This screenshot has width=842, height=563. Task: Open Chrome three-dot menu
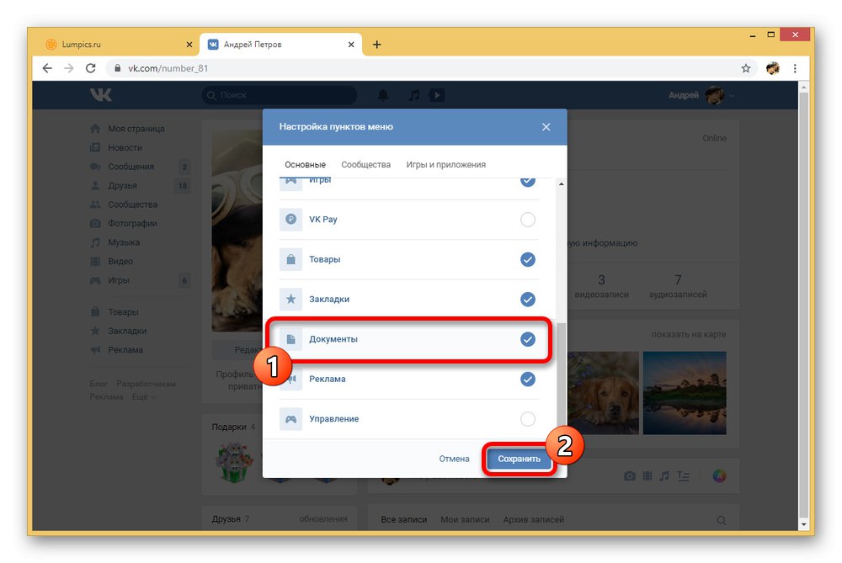tap(795, 68)
